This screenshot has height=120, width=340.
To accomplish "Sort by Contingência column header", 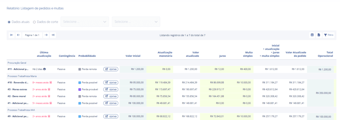I will (67, 56).
